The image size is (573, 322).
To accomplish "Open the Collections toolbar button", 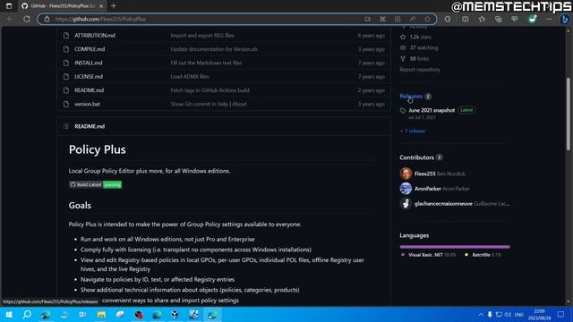I will tap(498, 19).
